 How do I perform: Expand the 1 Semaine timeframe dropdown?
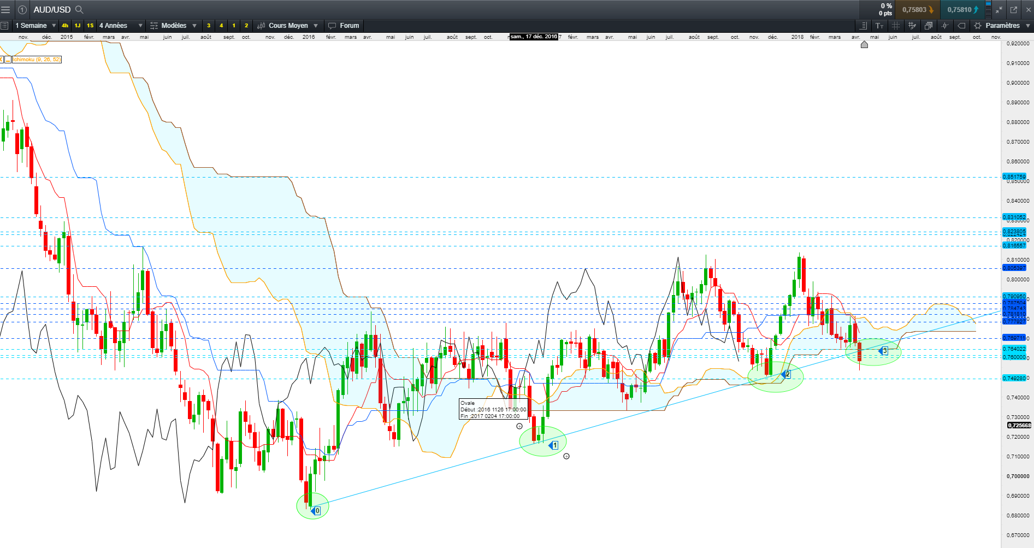coord(36,26)
